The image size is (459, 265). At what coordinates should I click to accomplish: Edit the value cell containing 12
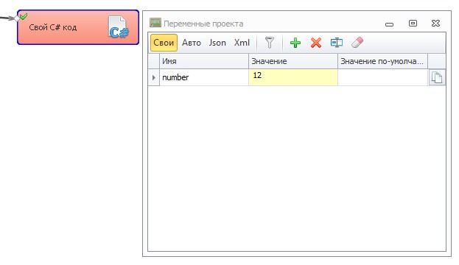[293, 77]
